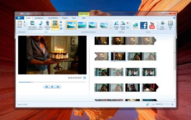This screenshot has width=191, height=120.
Task: Click the zoom time scale slider
Action: pyautogui.click(x=162, y=104)
